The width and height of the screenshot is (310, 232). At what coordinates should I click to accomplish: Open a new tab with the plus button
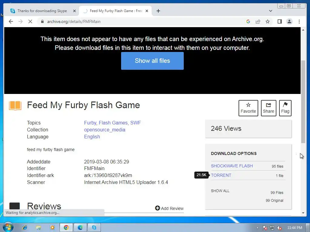click(158, 11)
